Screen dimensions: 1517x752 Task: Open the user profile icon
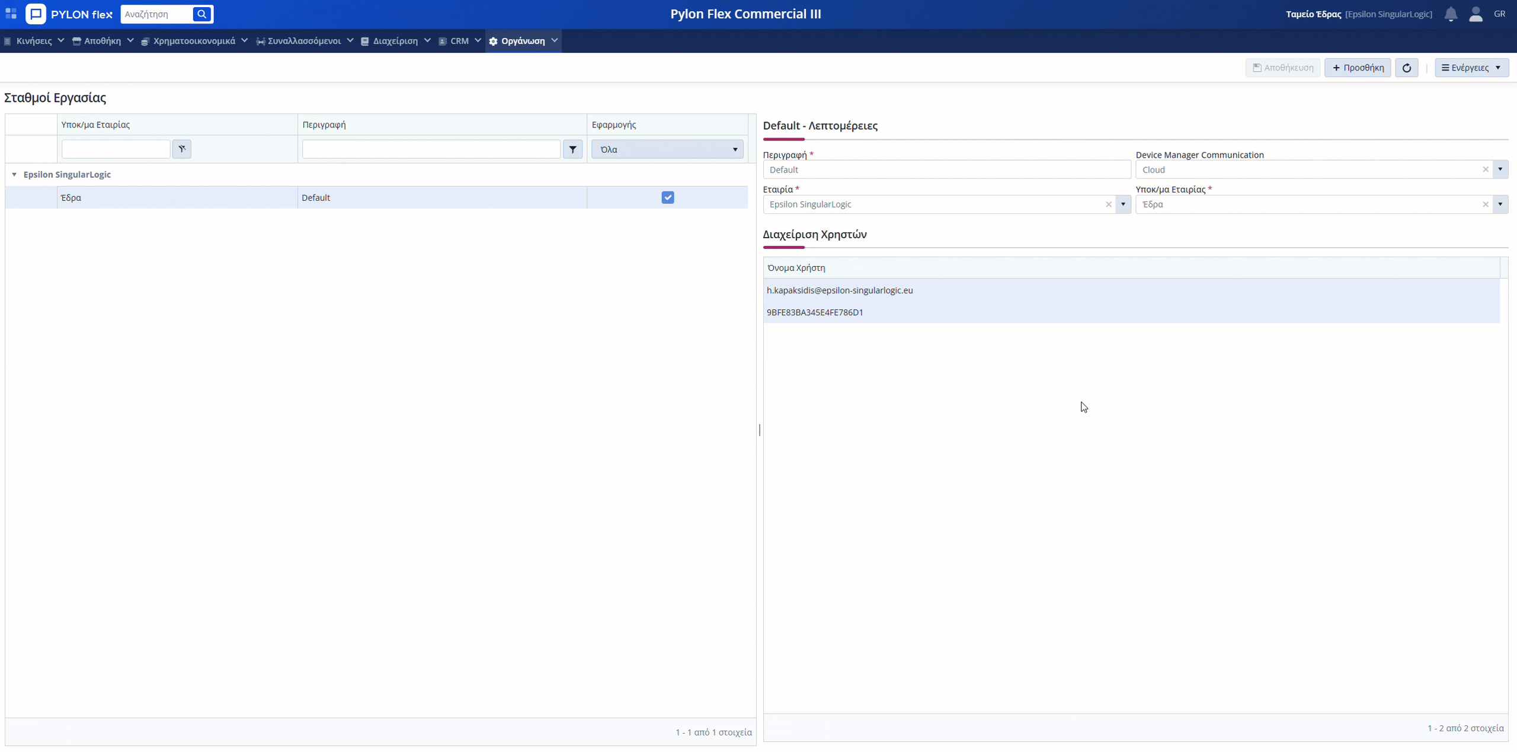(1476, 14)
